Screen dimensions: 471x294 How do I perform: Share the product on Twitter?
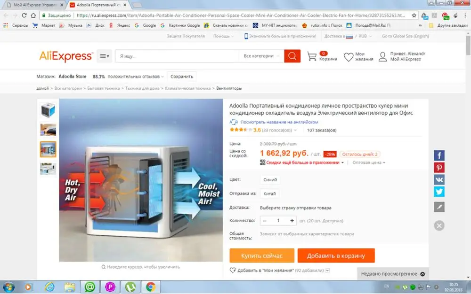439,192
